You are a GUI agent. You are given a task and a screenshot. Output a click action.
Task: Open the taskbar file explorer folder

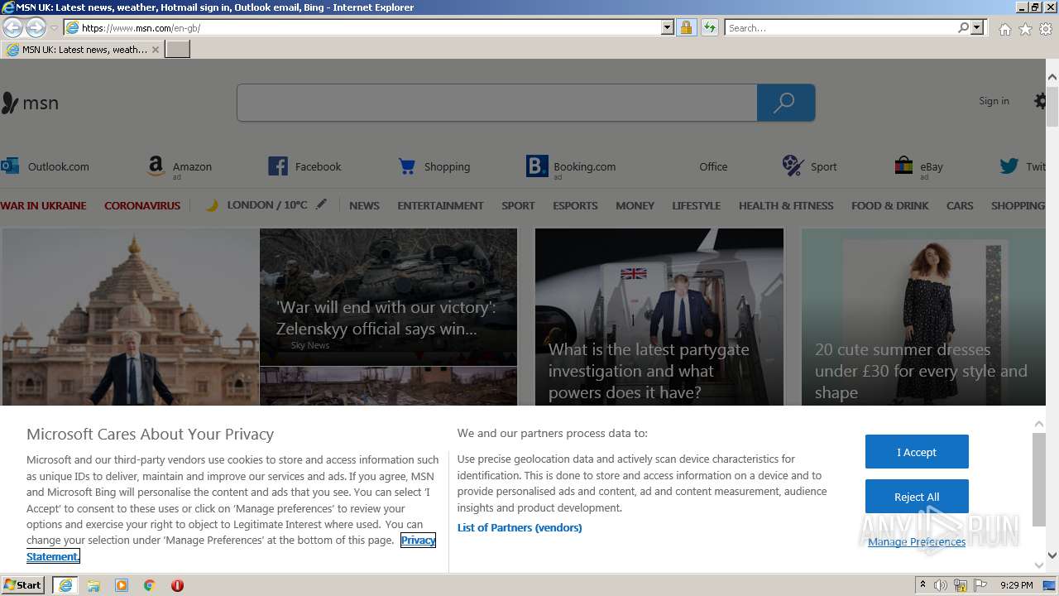coord(93,585)
